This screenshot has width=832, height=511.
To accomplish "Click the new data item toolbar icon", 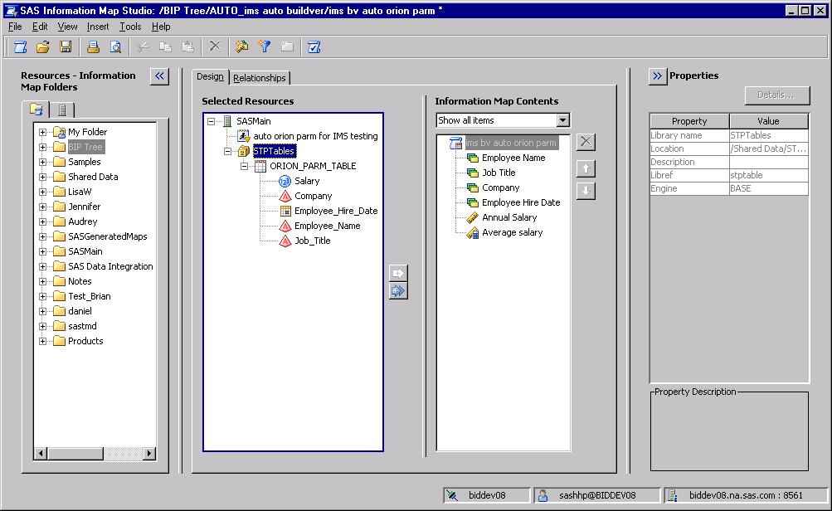I will click(x=242, y=47).
